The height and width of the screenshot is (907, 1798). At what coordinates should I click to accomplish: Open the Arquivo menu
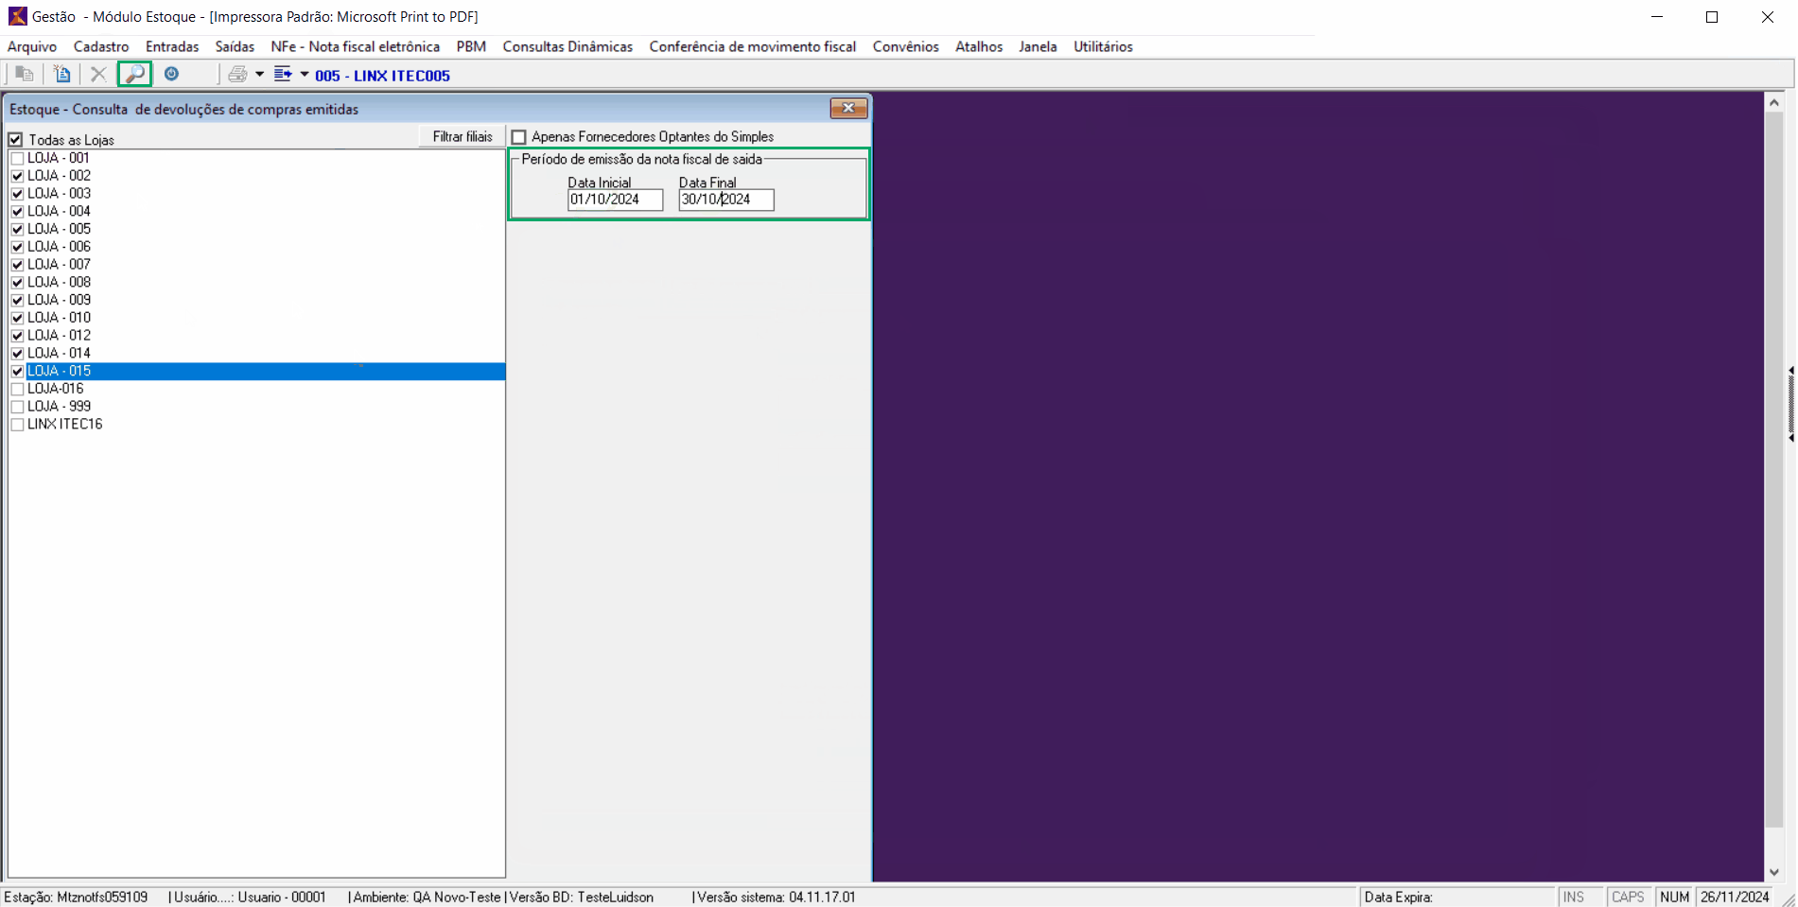click(x=32, y=46)
